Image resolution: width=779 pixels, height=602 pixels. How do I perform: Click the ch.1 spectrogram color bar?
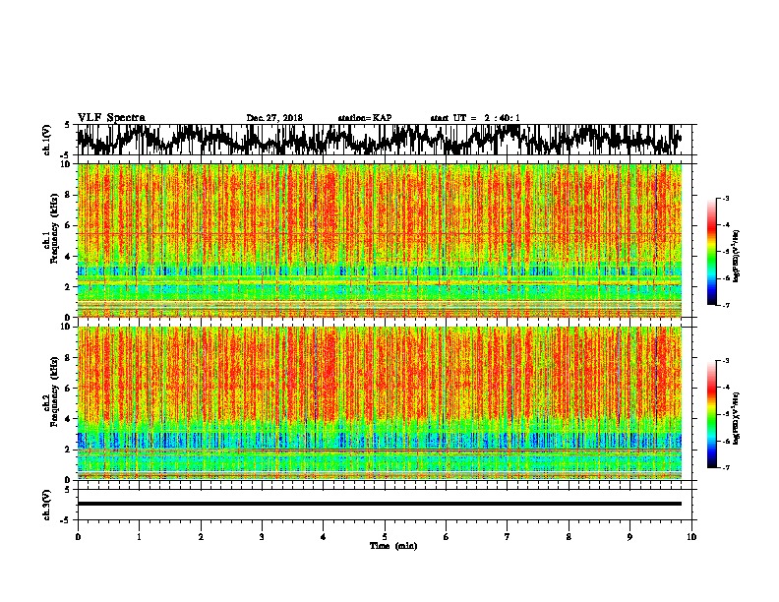click(712, 252)
